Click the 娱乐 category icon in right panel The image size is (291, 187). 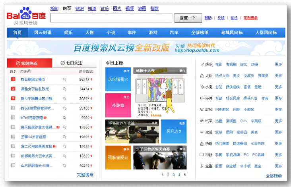202,64
